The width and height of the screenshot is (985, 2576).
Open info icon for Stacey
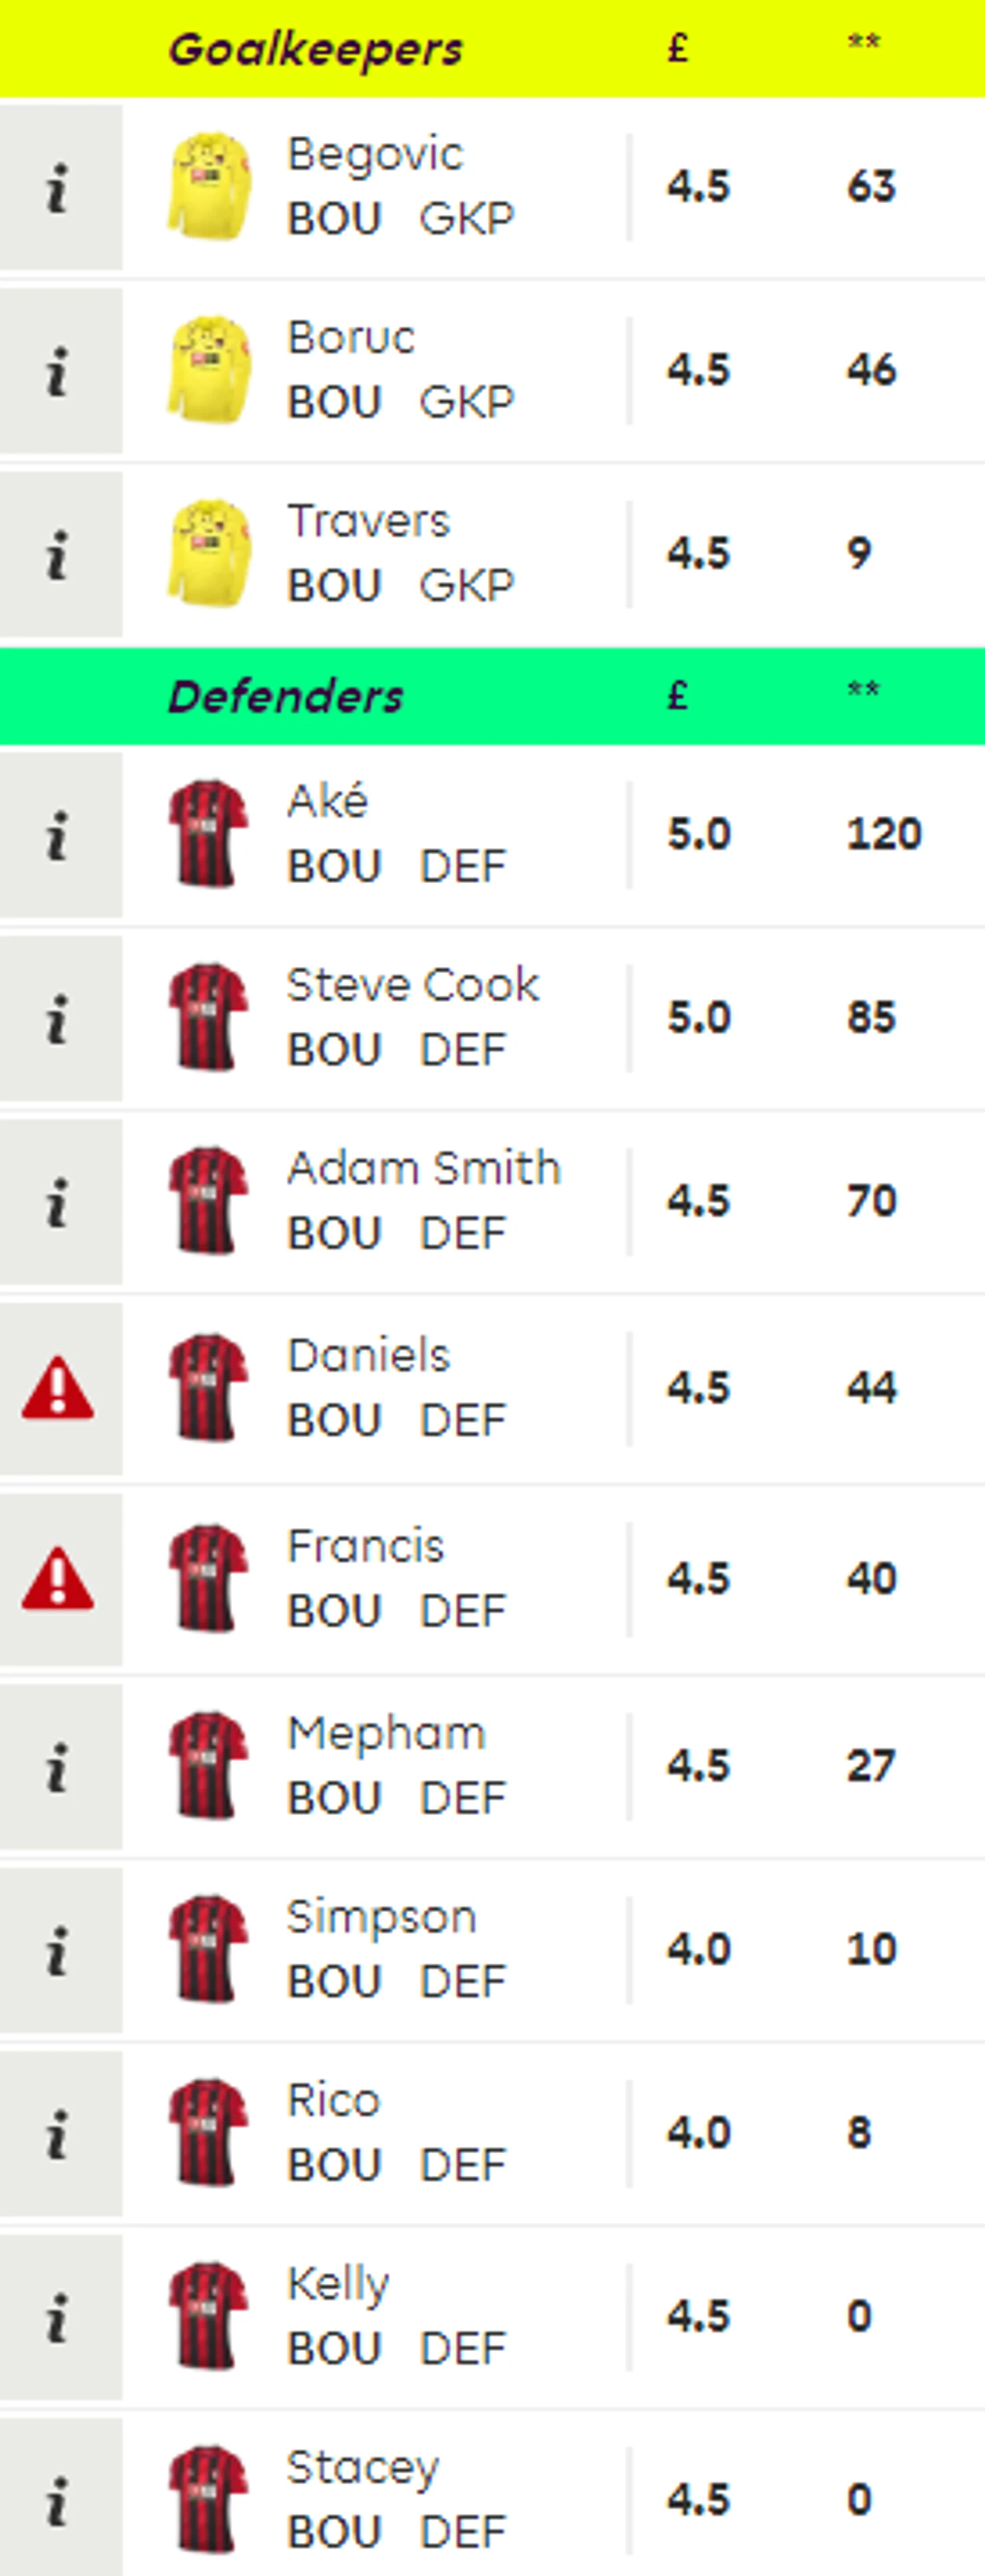(60, 2498)
